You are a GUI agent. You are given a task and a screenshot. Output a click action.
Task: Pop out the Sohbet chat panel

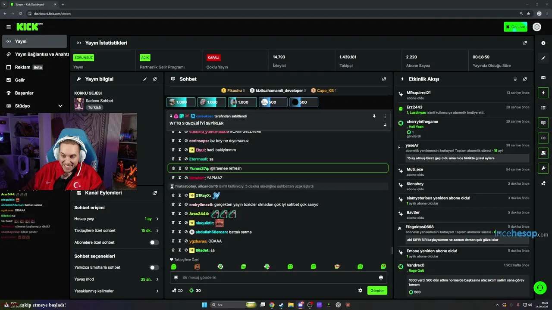click(384, 79)
